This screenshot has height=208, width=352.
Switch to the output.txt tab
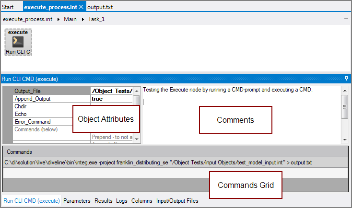click(100, 7)
